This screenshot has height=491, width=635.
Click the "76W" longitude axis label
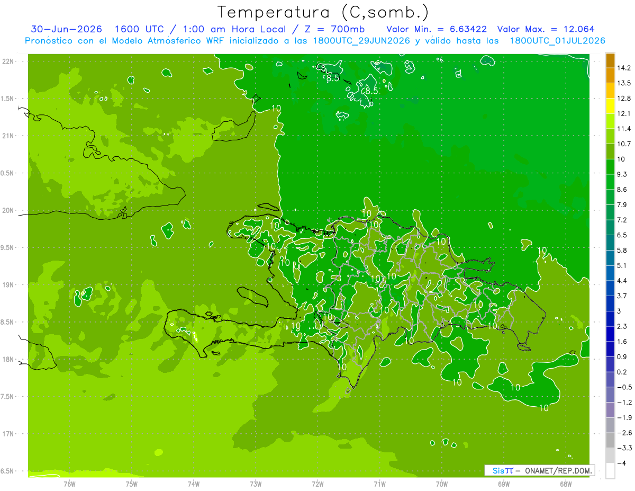[x=69, y=484]
